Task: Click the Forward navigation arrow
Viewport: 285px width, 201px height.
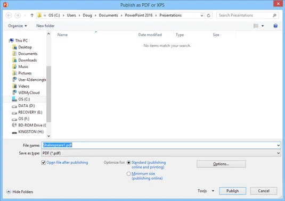Action: click(18, 15)
